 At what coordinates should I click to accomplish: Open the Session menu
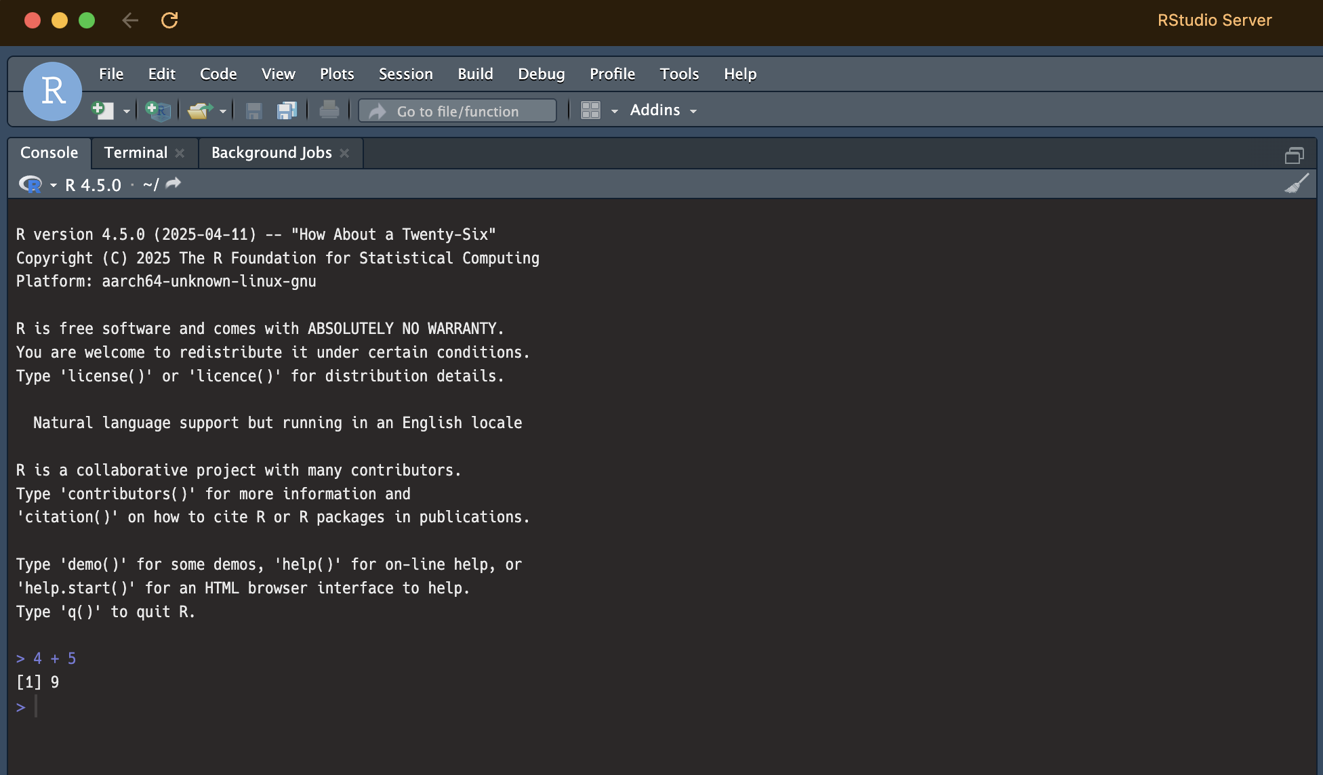click(x=405, y=74)
